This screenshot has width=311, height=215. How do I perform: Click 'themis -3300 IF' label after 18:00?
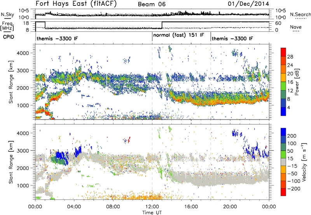click(232, 38)
